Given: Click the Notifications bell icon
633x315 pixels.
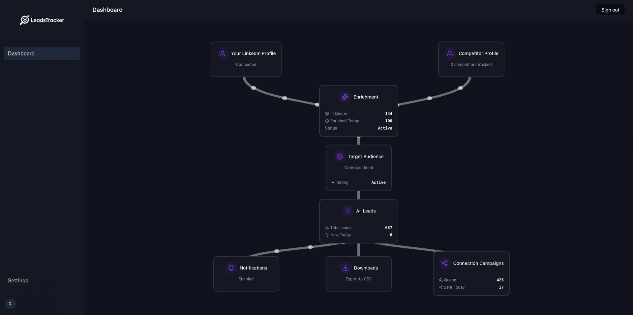Looking at the screenshot, I should click(x=231, y=268).
